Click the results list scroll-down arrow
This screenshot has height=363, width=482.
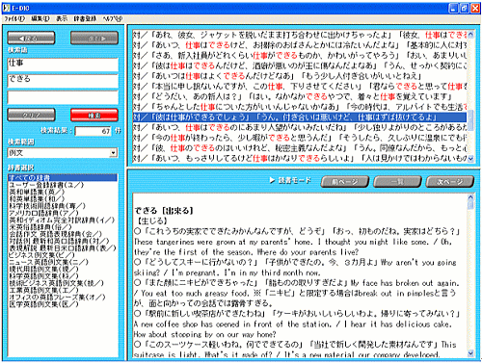[470, 159]
